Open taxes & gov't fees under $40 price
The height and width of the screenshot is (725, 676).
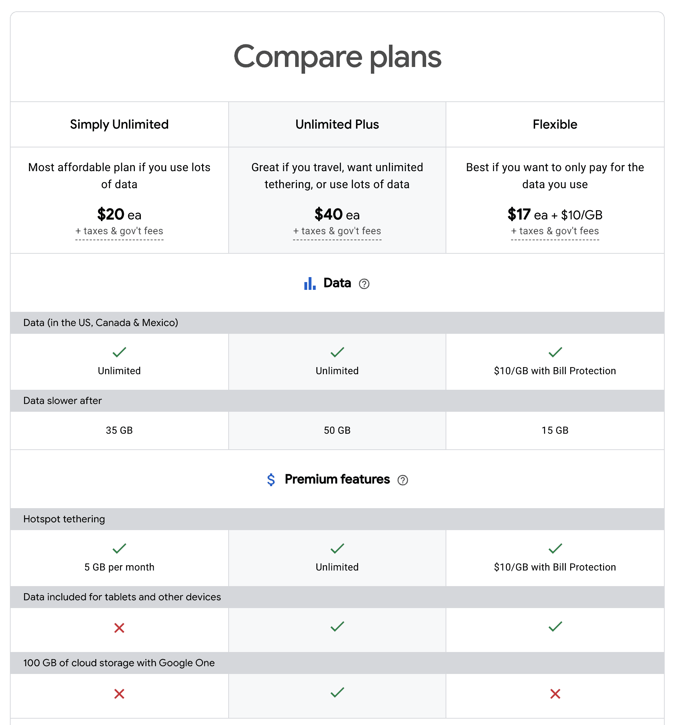click(x=337, y=231)
